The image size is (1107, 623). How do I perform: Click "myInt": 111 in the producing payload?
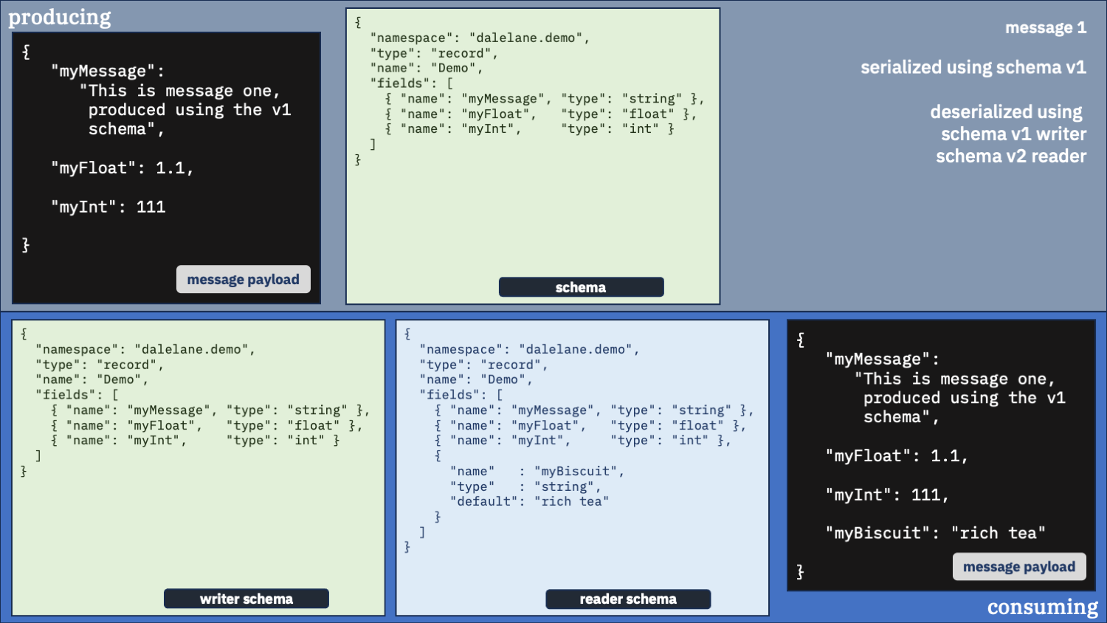[108, 207]
